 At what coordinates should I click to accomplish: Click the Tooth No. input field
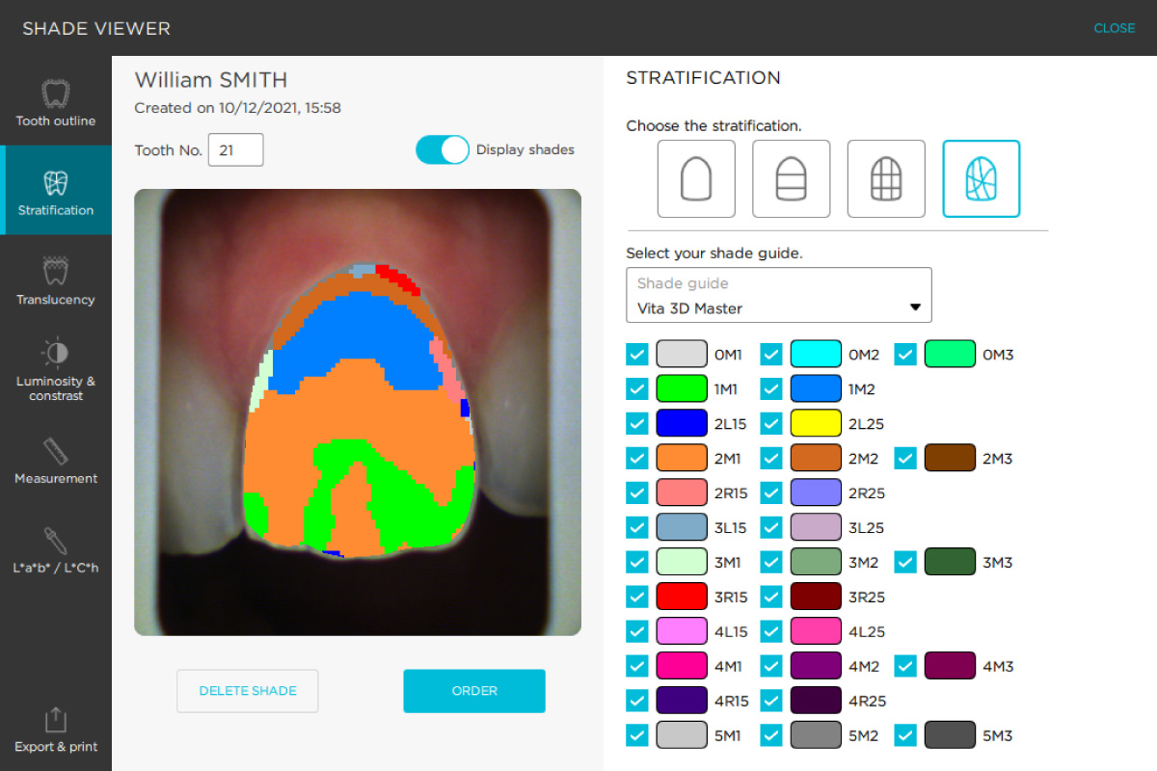coord(235,150)
